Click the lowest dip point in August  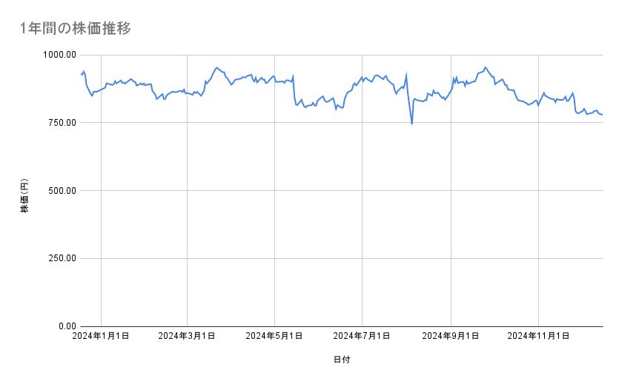tap(411, 124)
